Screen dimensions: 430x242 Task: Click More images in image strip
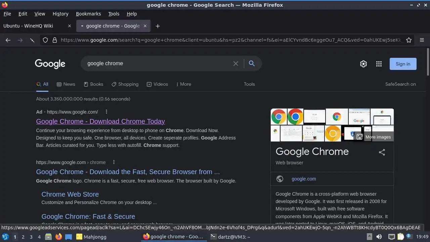click(x=374, y=137)
